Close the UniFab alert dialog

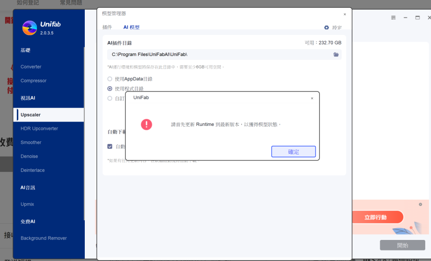312,98
